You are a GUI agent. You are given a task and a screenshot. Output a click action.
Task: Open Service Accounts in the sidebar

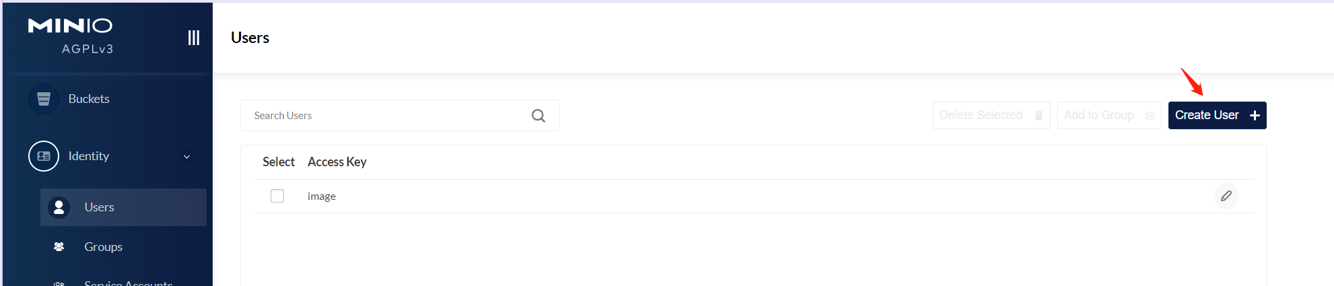click(128, 283)
